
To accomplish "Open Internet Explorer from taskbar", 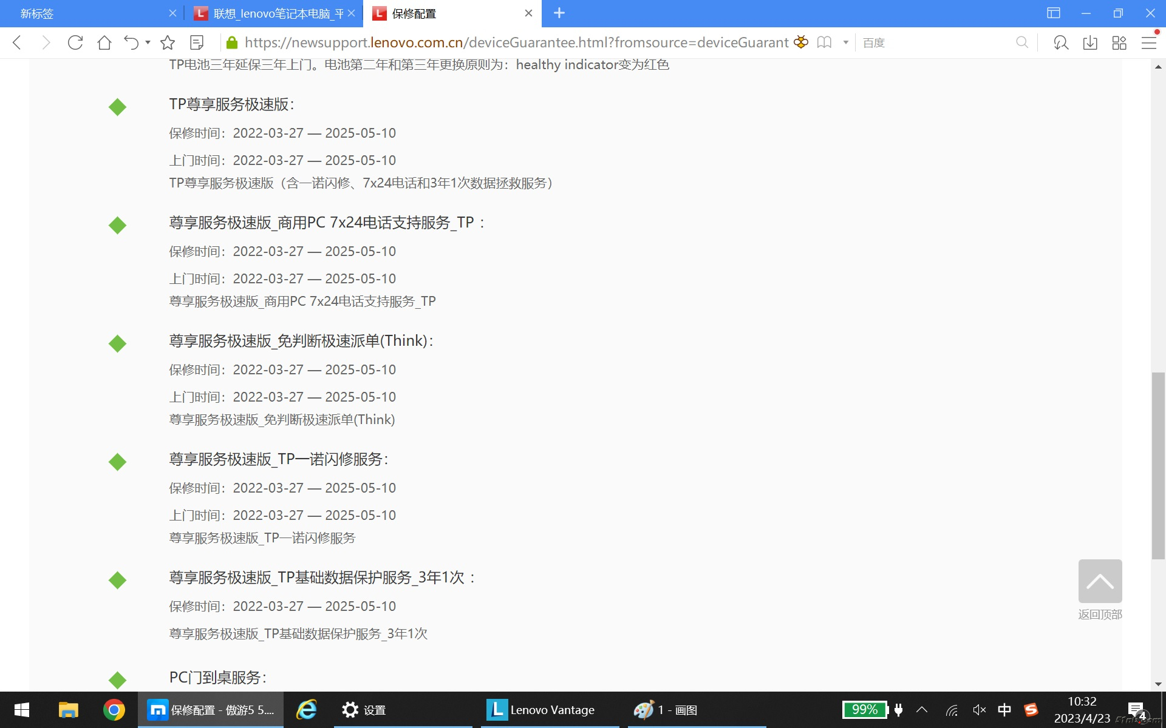I will pos(307,710).
